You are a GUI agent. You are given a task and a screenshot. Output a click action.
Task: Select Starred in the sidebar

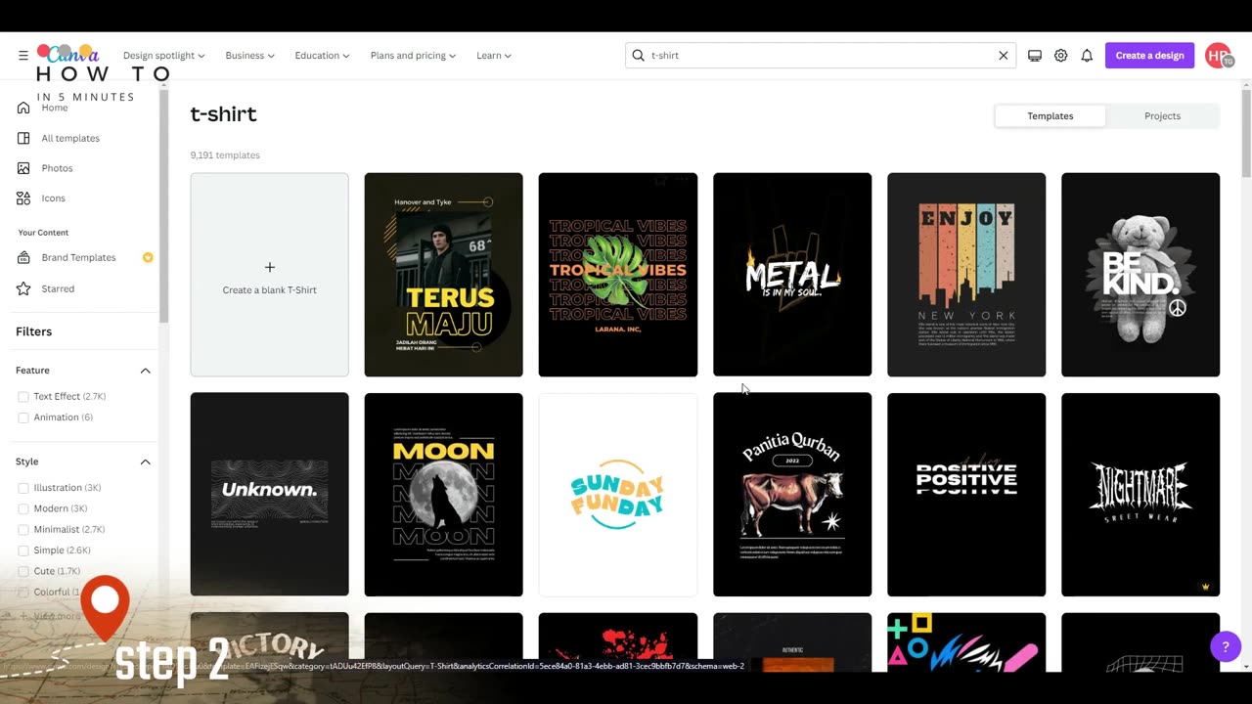pyautogui.click(x=58, y=288)
